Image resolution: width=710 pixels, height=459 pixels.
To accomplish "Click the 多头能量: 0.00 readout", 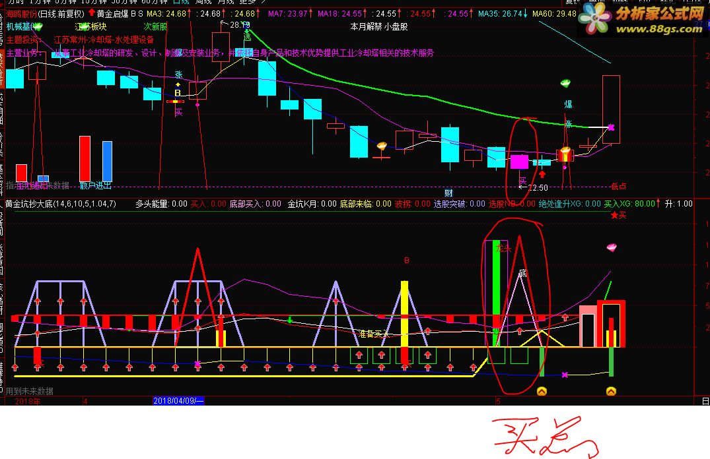I will [x=161, y=204].
